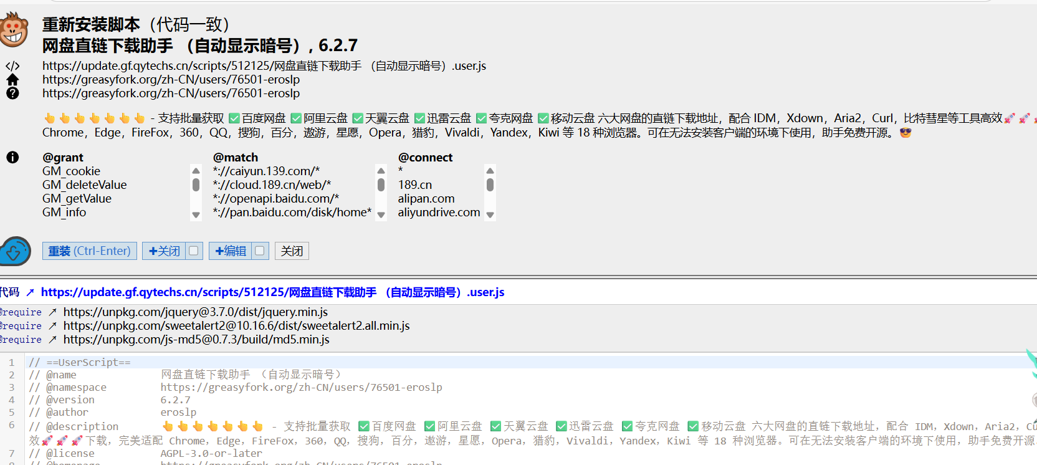
Task: Click the @name line in code editor
Action: [x=530, y=375]
